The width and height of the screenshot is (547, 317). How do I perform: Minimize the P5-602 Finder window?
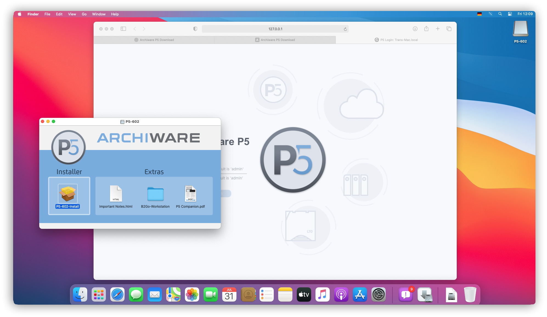[48, 121]
